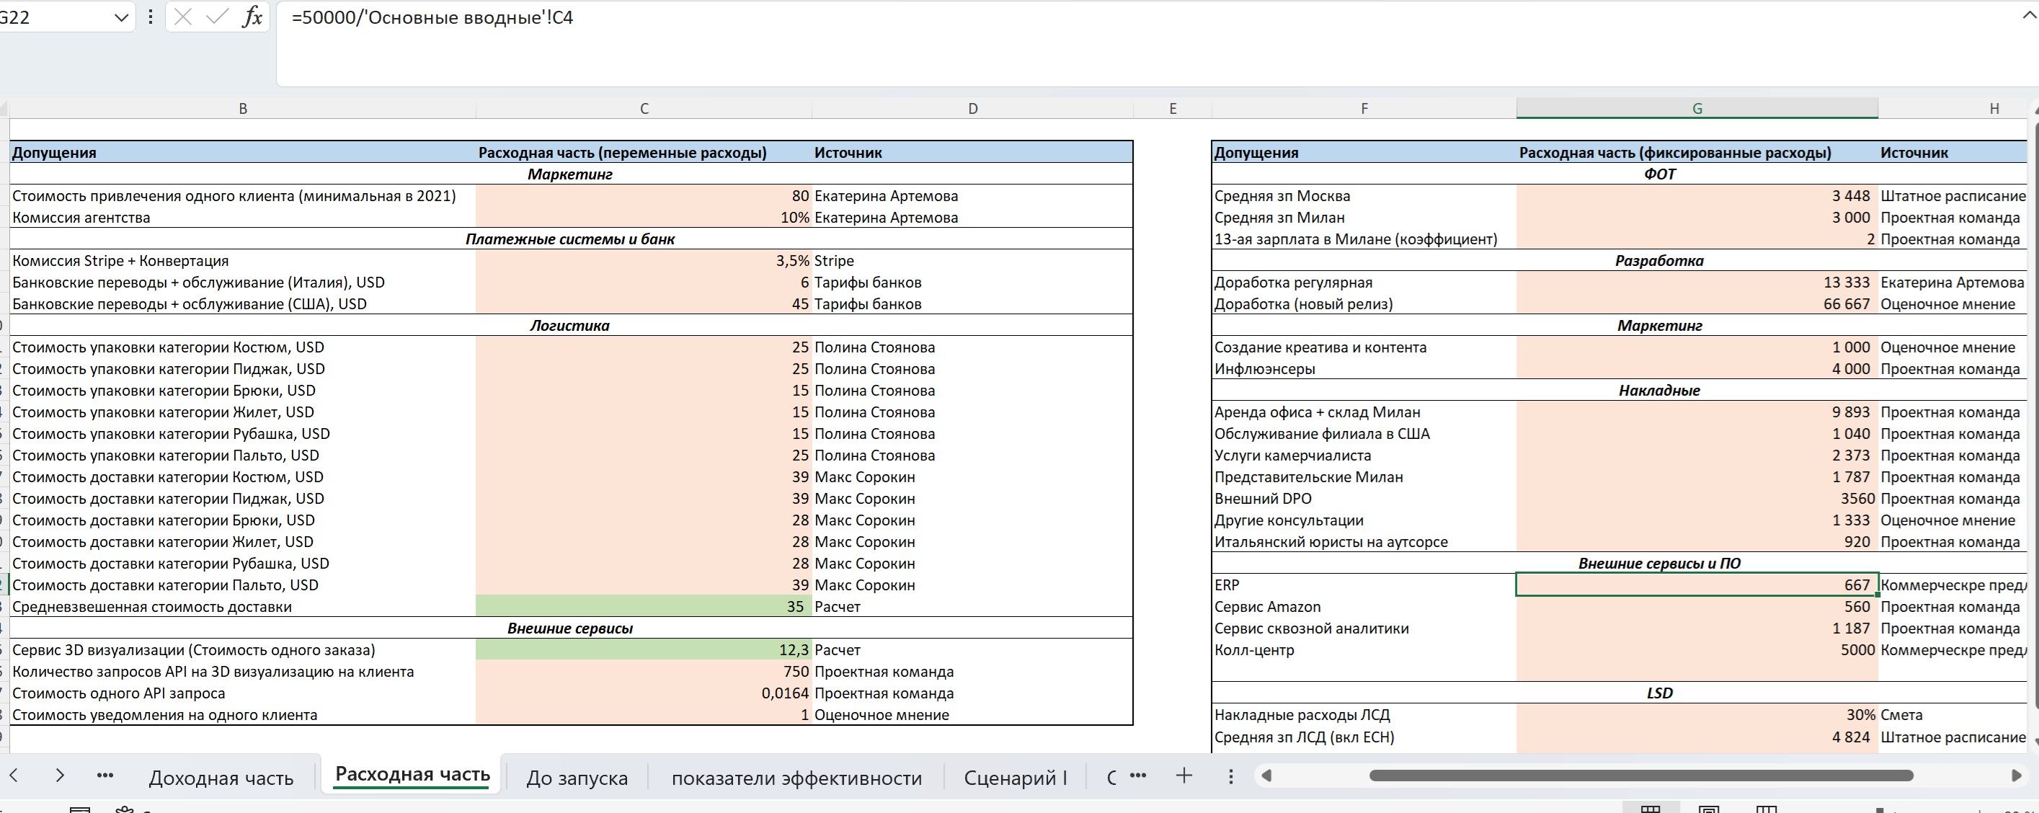Expand the Name Box dropdown arrow

tap(121, 17)
